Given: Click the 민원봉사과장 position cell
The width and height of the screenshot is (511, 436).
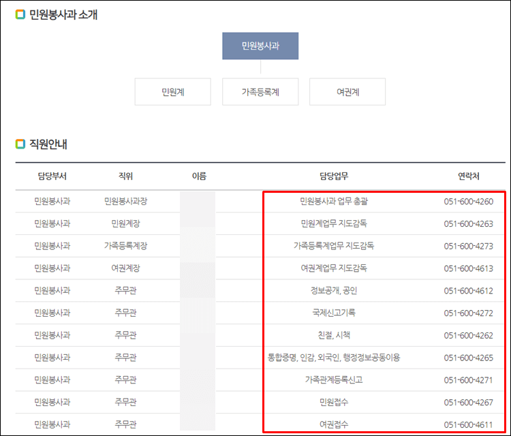Looking at the screenshot, I should point(126,202).
